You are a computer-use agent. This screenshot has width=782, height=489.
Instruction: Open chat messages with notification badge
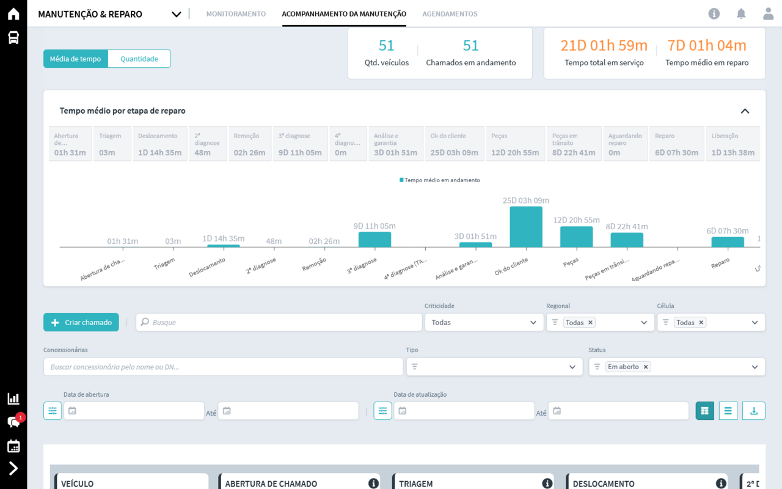click(13, 422)
